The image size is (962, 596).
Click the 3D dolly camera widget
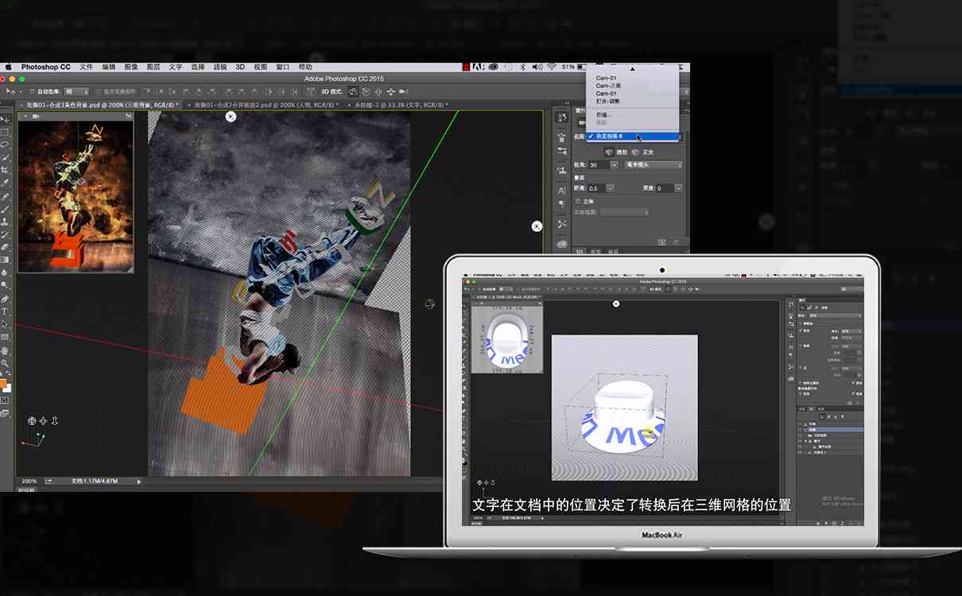point(54,421)
